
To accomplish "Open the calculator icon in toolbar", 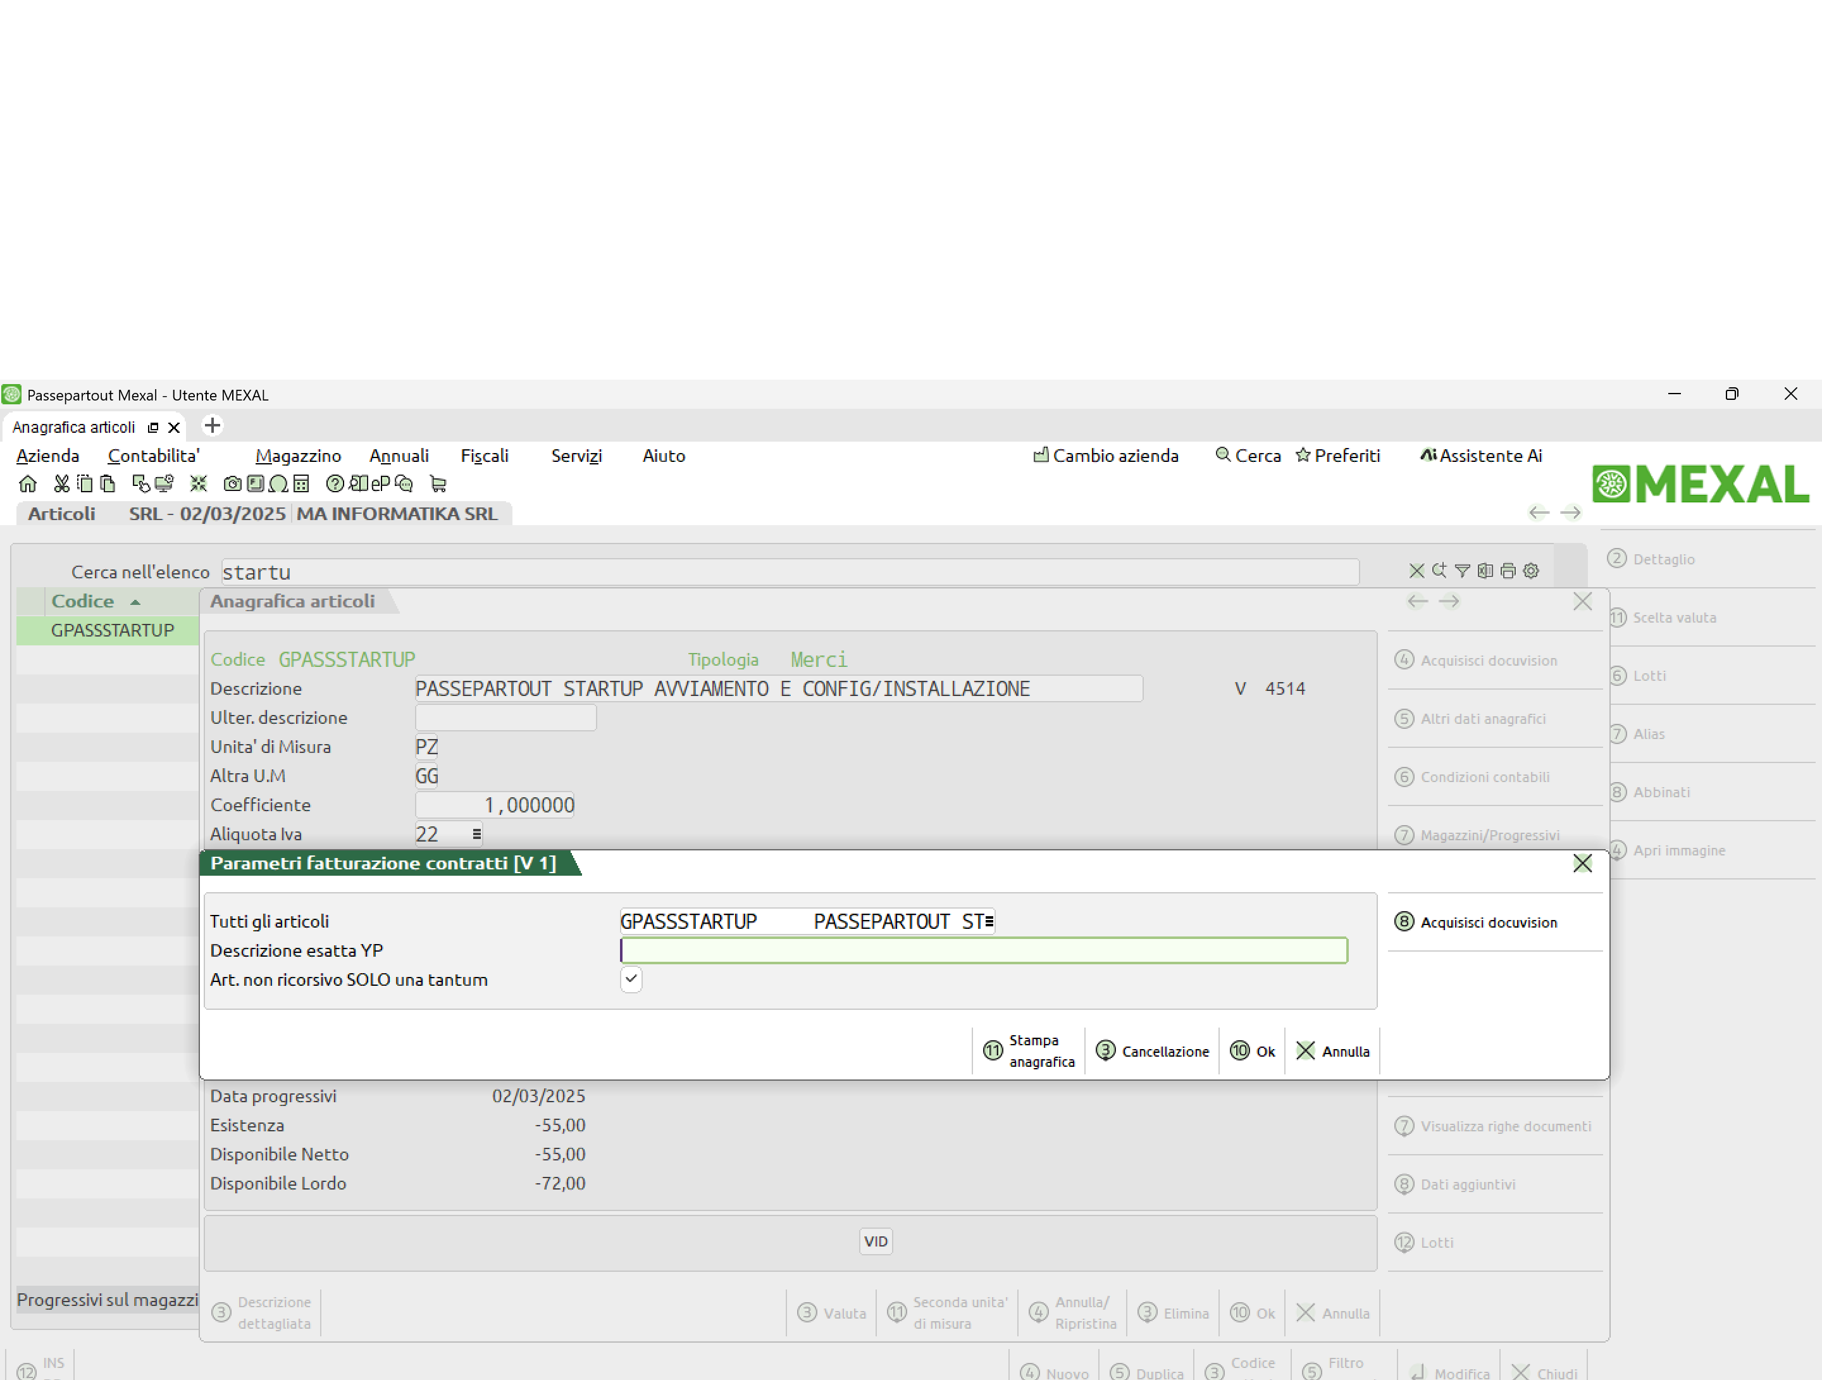I will click(x=302, y=483).
